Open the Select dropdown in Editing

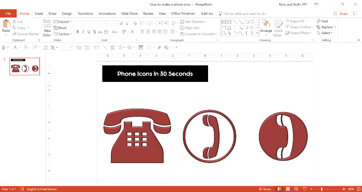325,33
